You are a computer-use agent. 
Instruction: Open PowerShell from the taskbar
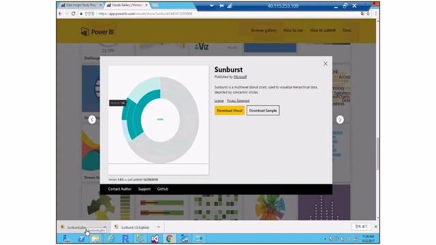81,239
